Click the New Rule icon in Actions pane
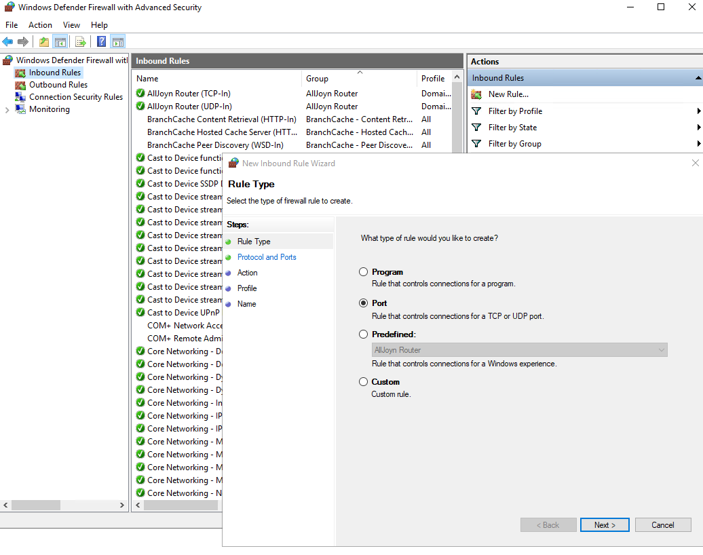The height and width of the screenshot is (555, 703). point(476,94)
